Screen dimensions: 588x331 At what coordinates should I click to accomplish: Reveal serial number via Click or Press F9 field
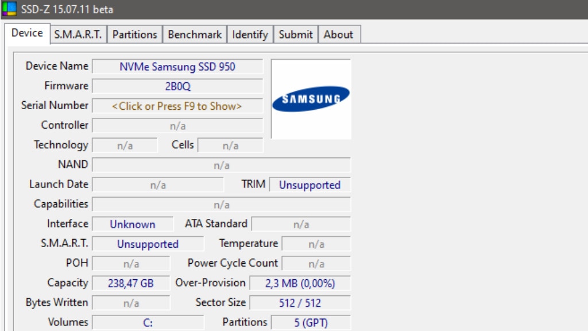point(177,106)
